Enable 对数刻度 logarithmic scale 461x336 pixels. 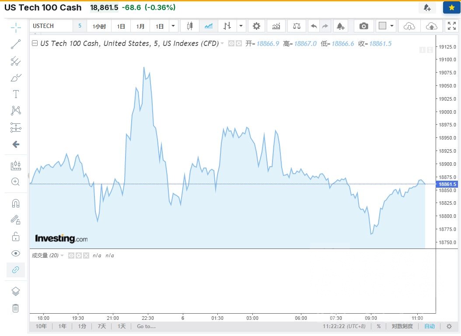point(403,326)
